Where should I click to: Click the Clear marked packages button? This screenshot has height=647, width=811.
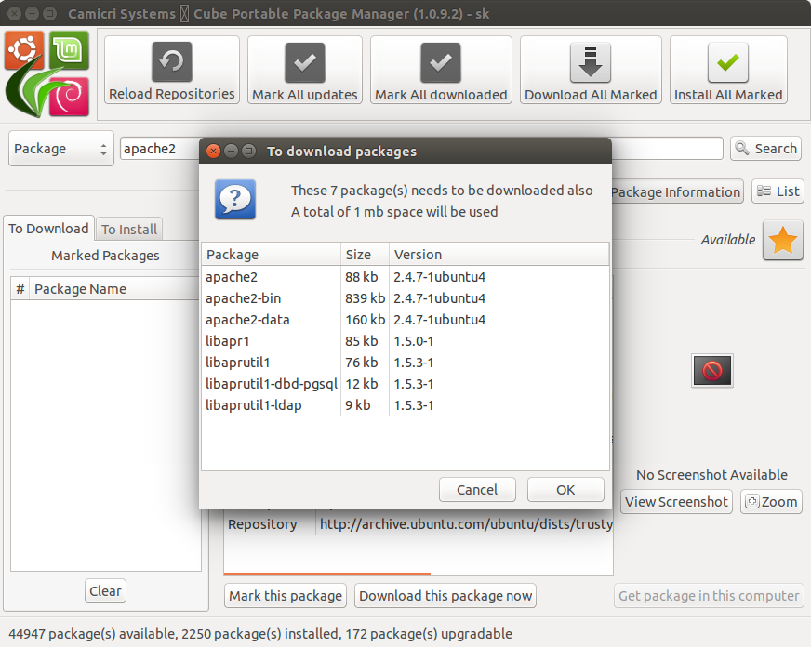[105, 590]
